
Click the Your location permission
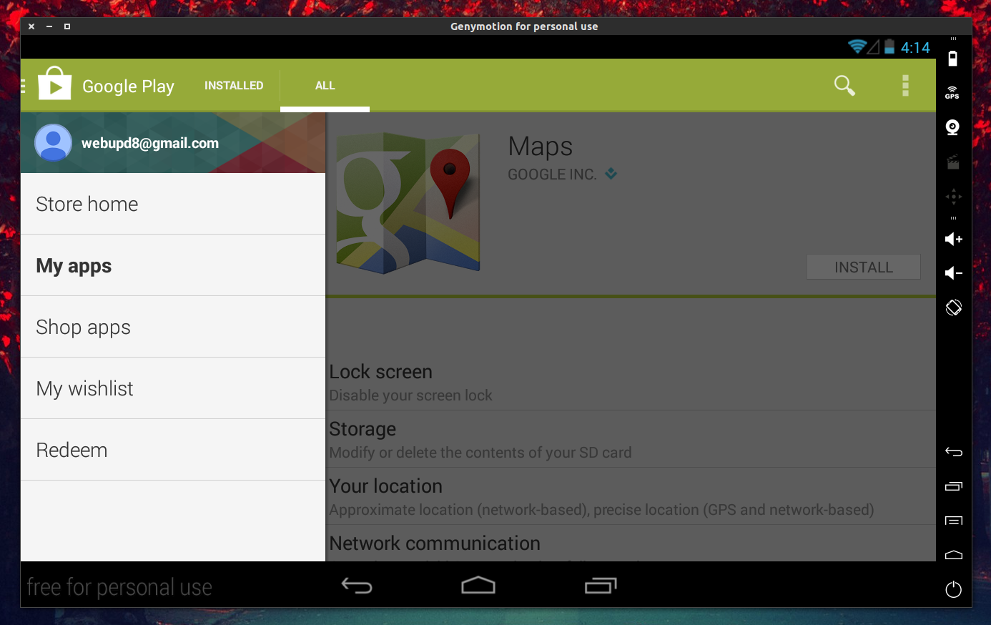coord(631,497)
